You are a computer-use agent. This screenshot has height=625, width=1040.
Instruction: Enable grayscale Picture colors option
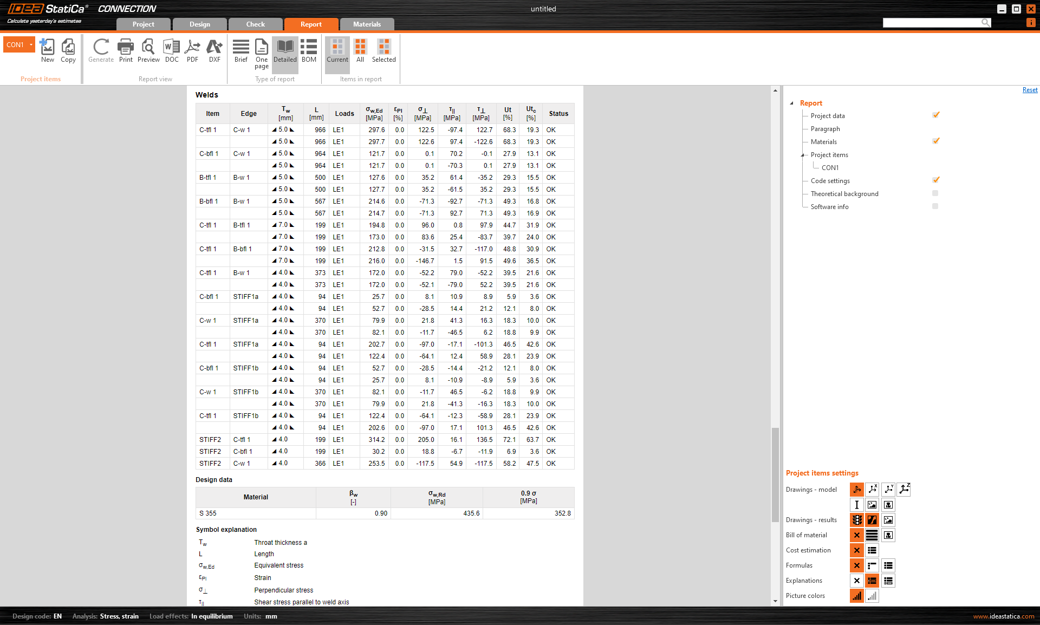tap(872, 596)
